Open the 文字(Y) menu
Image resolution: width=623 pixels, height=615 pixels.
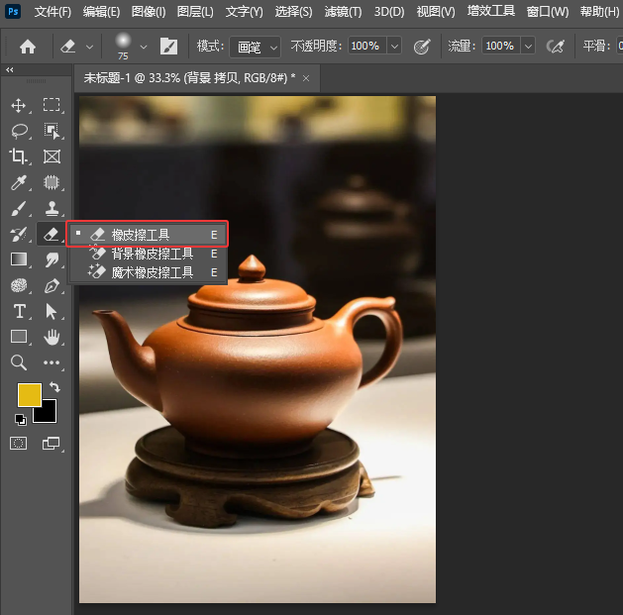point(244,12)
